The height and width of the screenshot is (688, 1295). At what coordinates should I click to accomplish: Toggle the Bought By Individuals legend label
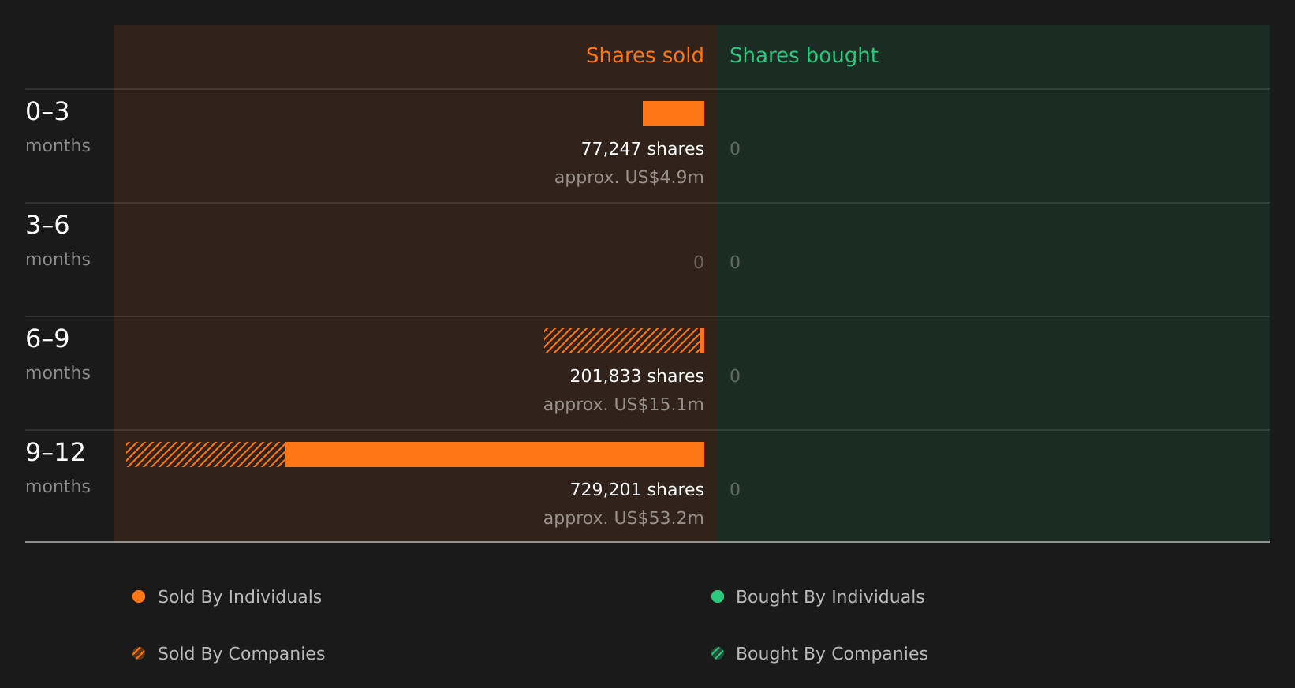(x=830, y=597)
